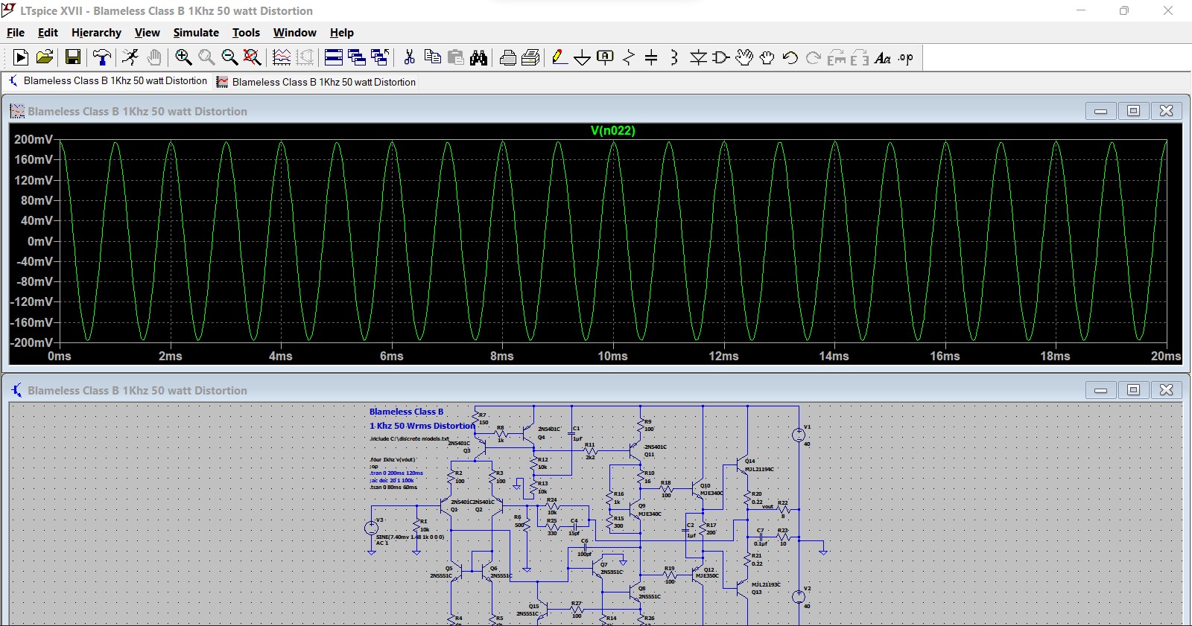Open the Edit menu

coord(48,33)
